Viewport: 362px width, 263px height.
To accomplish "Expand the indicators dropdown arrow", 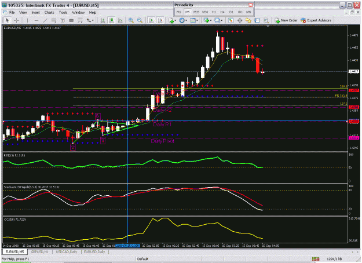I will [x=175, y=20].
